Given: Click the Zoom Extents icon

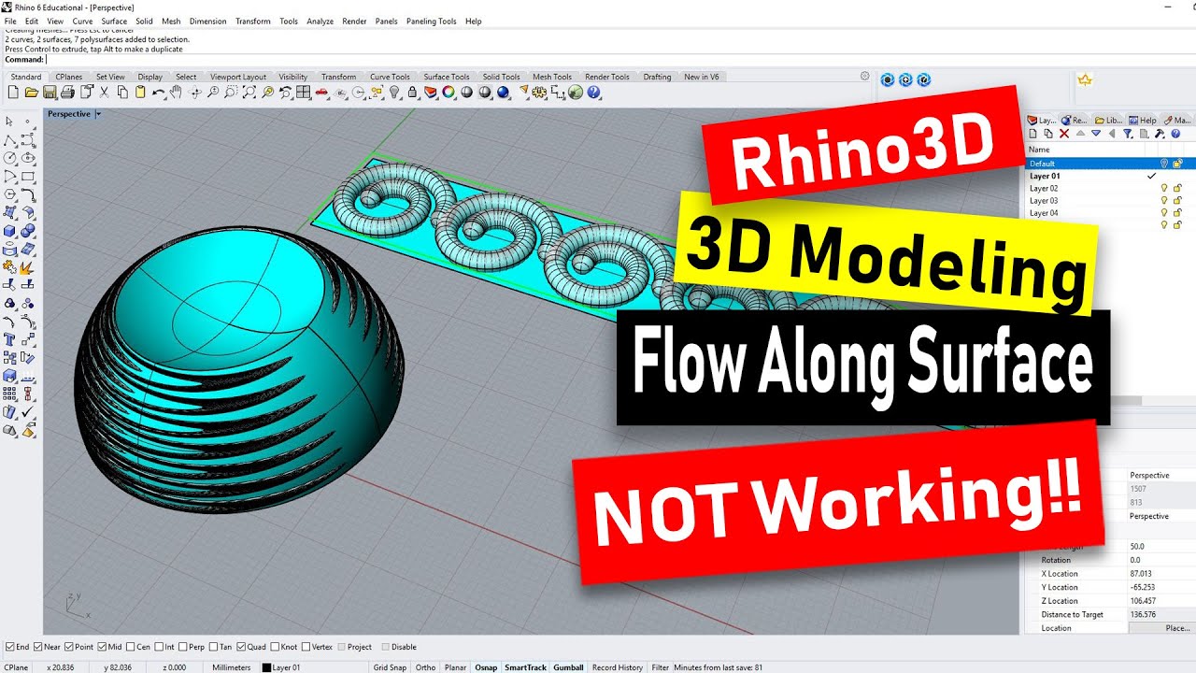Looking at the screenshot, I should point(249,93).
